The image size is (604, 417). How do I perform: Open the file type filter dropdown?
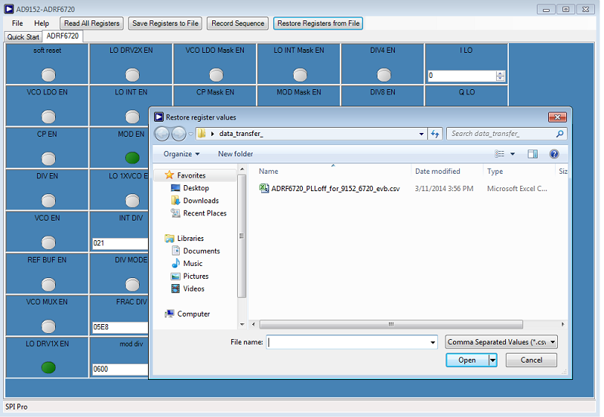[x=501, y=342]
